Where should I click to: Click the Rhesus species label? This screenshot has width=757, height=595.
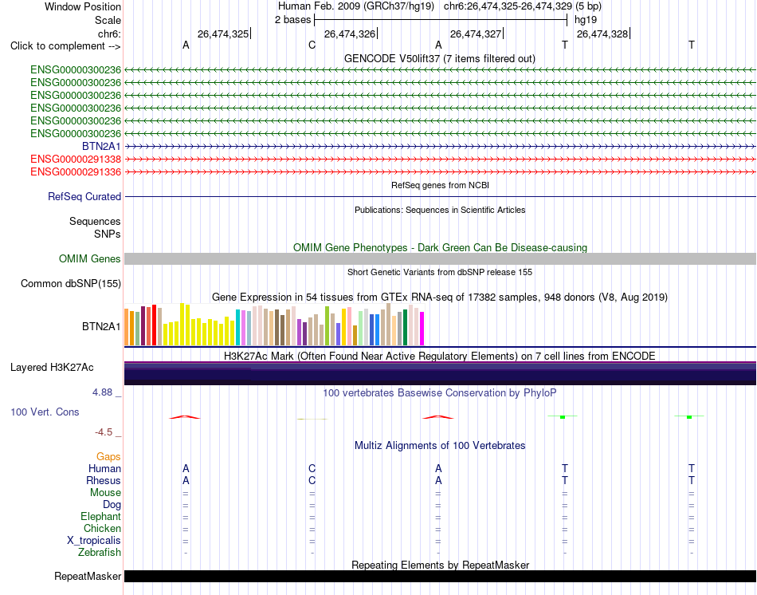click(104, 481)
